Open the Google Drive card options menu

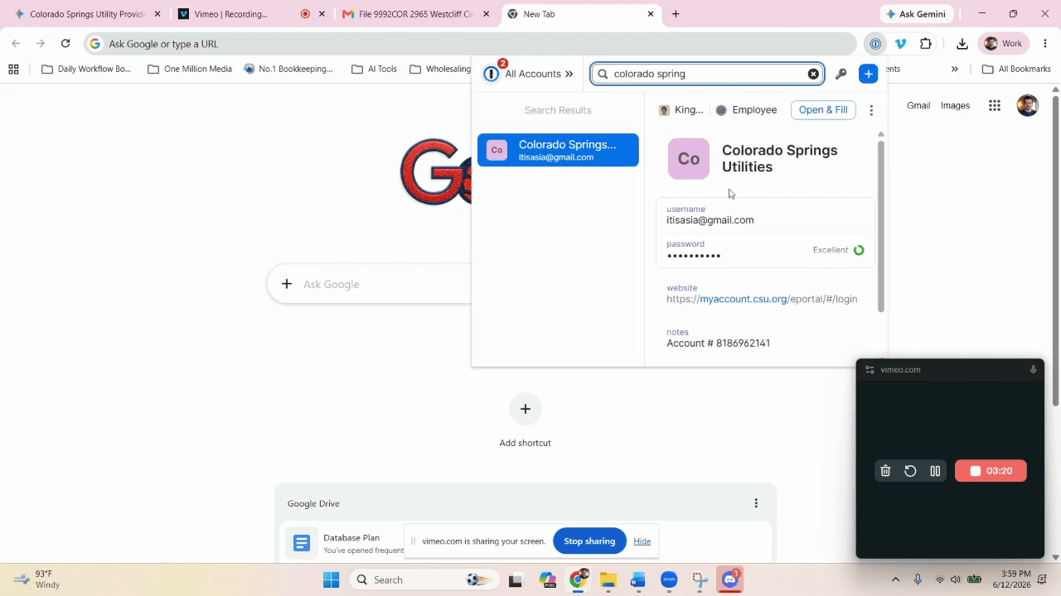755,503
